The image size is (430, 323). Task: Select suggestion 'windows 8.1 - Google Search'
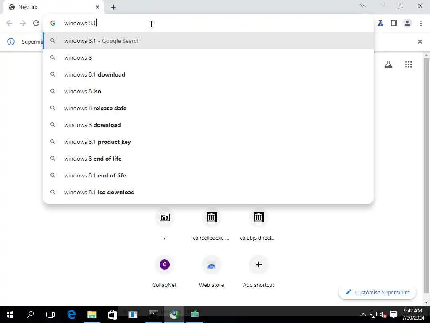pyautogui.click(x=208, y=41)
